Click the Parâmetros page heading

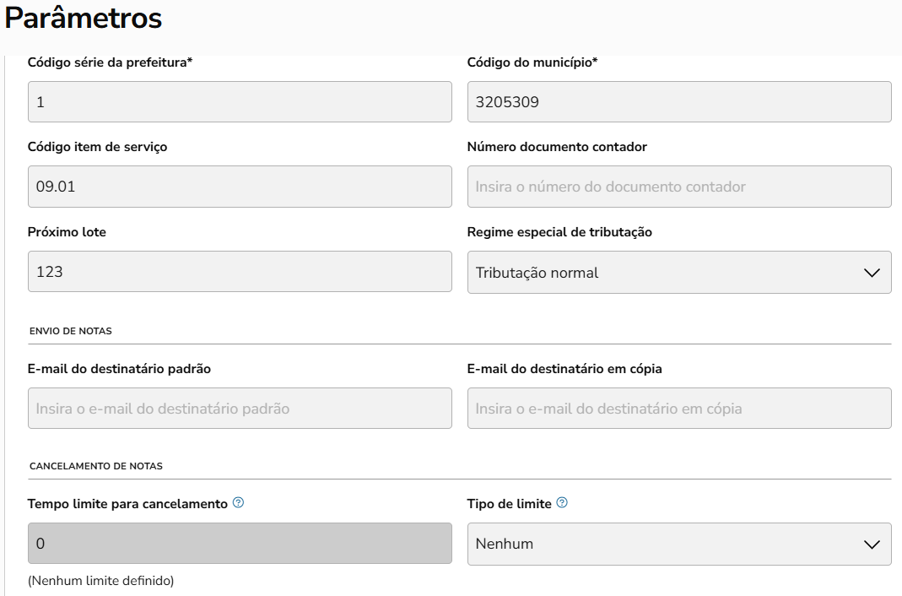pos(84,19)
